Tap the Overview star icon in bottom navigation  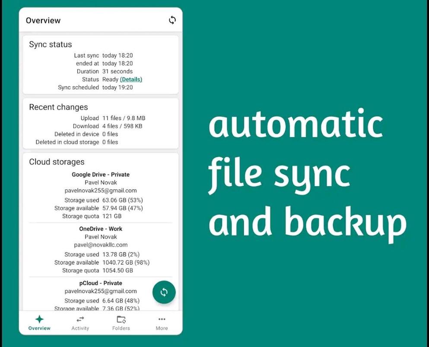tap(39, 319)
